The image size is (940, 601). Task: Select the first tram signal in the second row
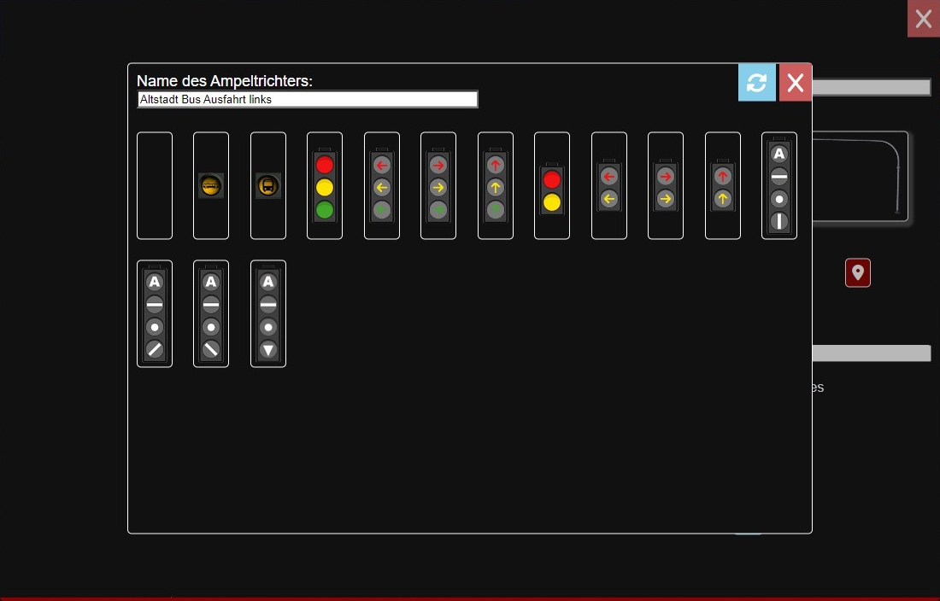[x=154, y=313]
